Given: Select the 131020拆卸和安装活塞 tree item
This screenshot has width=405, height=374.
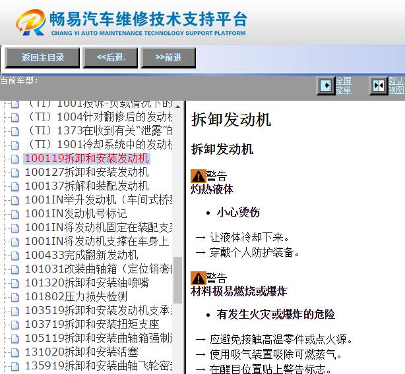Looking at the screenshot, I should point(81,352).
